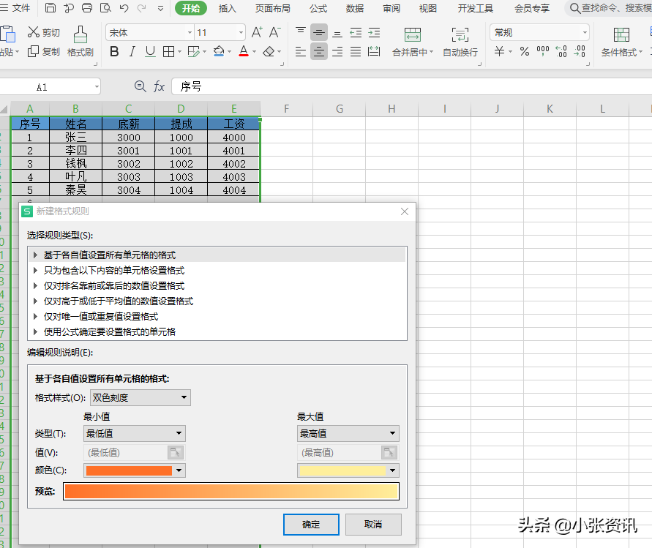Click the Print icon in quick access bar
The height and width of the screenshot is (548, 652).
point(87,8)
